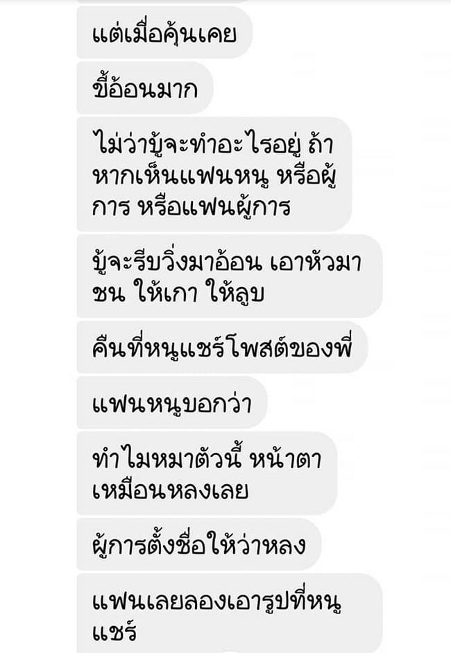Click the partial message bubble at the very top
This screenshot has width=451, height=653.
click(x=164, y=1)
